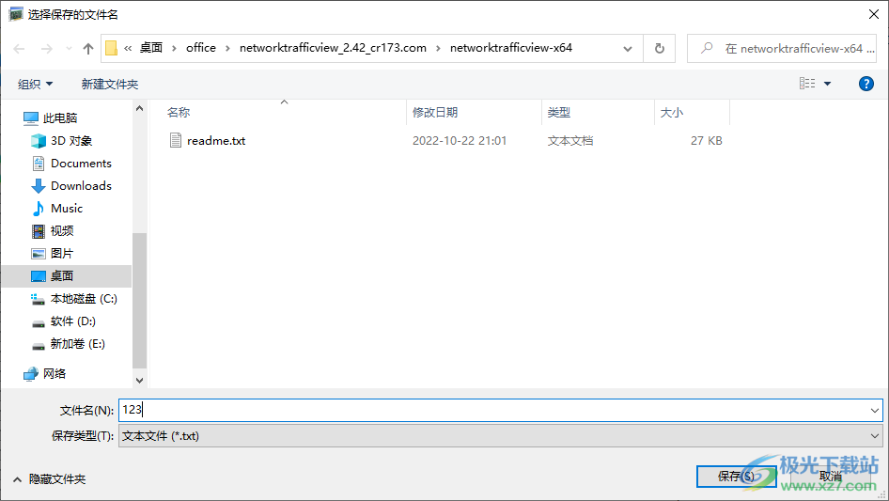The height and width of the screenshot is (501, 889).
Task: Click the 本地磁盘 (C:) drive icon
Action: click(x=38, y=299)
